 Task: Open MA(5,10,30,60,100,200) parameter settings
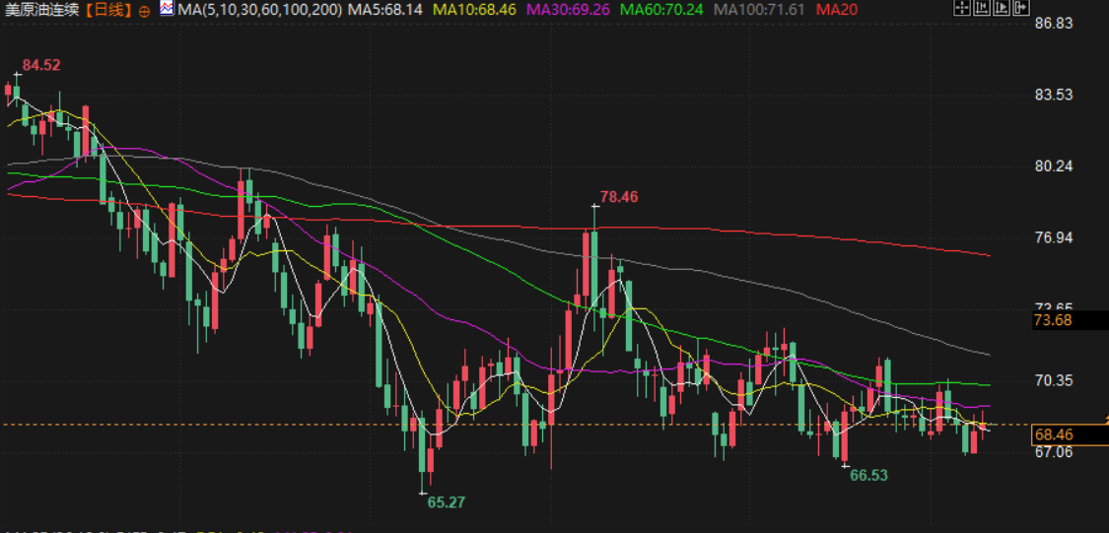(260, 10)
